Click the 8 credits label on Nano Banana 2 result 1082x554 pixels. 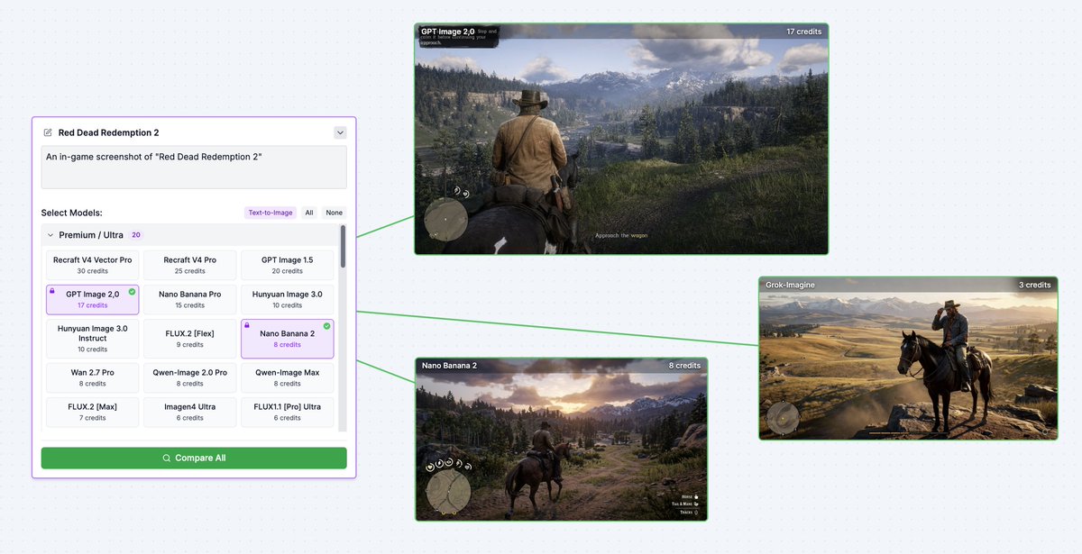tap(684, 366)
